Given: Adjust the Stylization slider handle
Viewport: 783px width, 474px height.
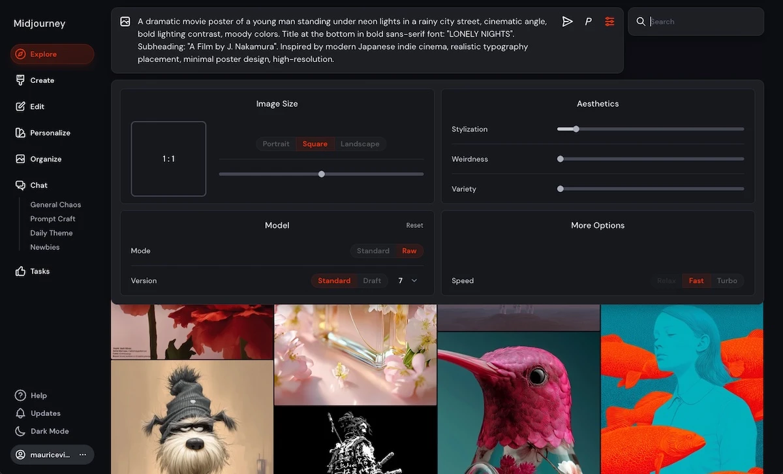Looking at the screenshot, I should click(x=576, y=129).
